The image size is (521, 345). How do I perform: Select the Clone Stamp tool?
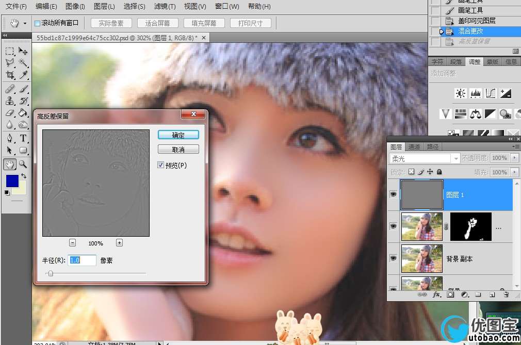coord(10,101)
